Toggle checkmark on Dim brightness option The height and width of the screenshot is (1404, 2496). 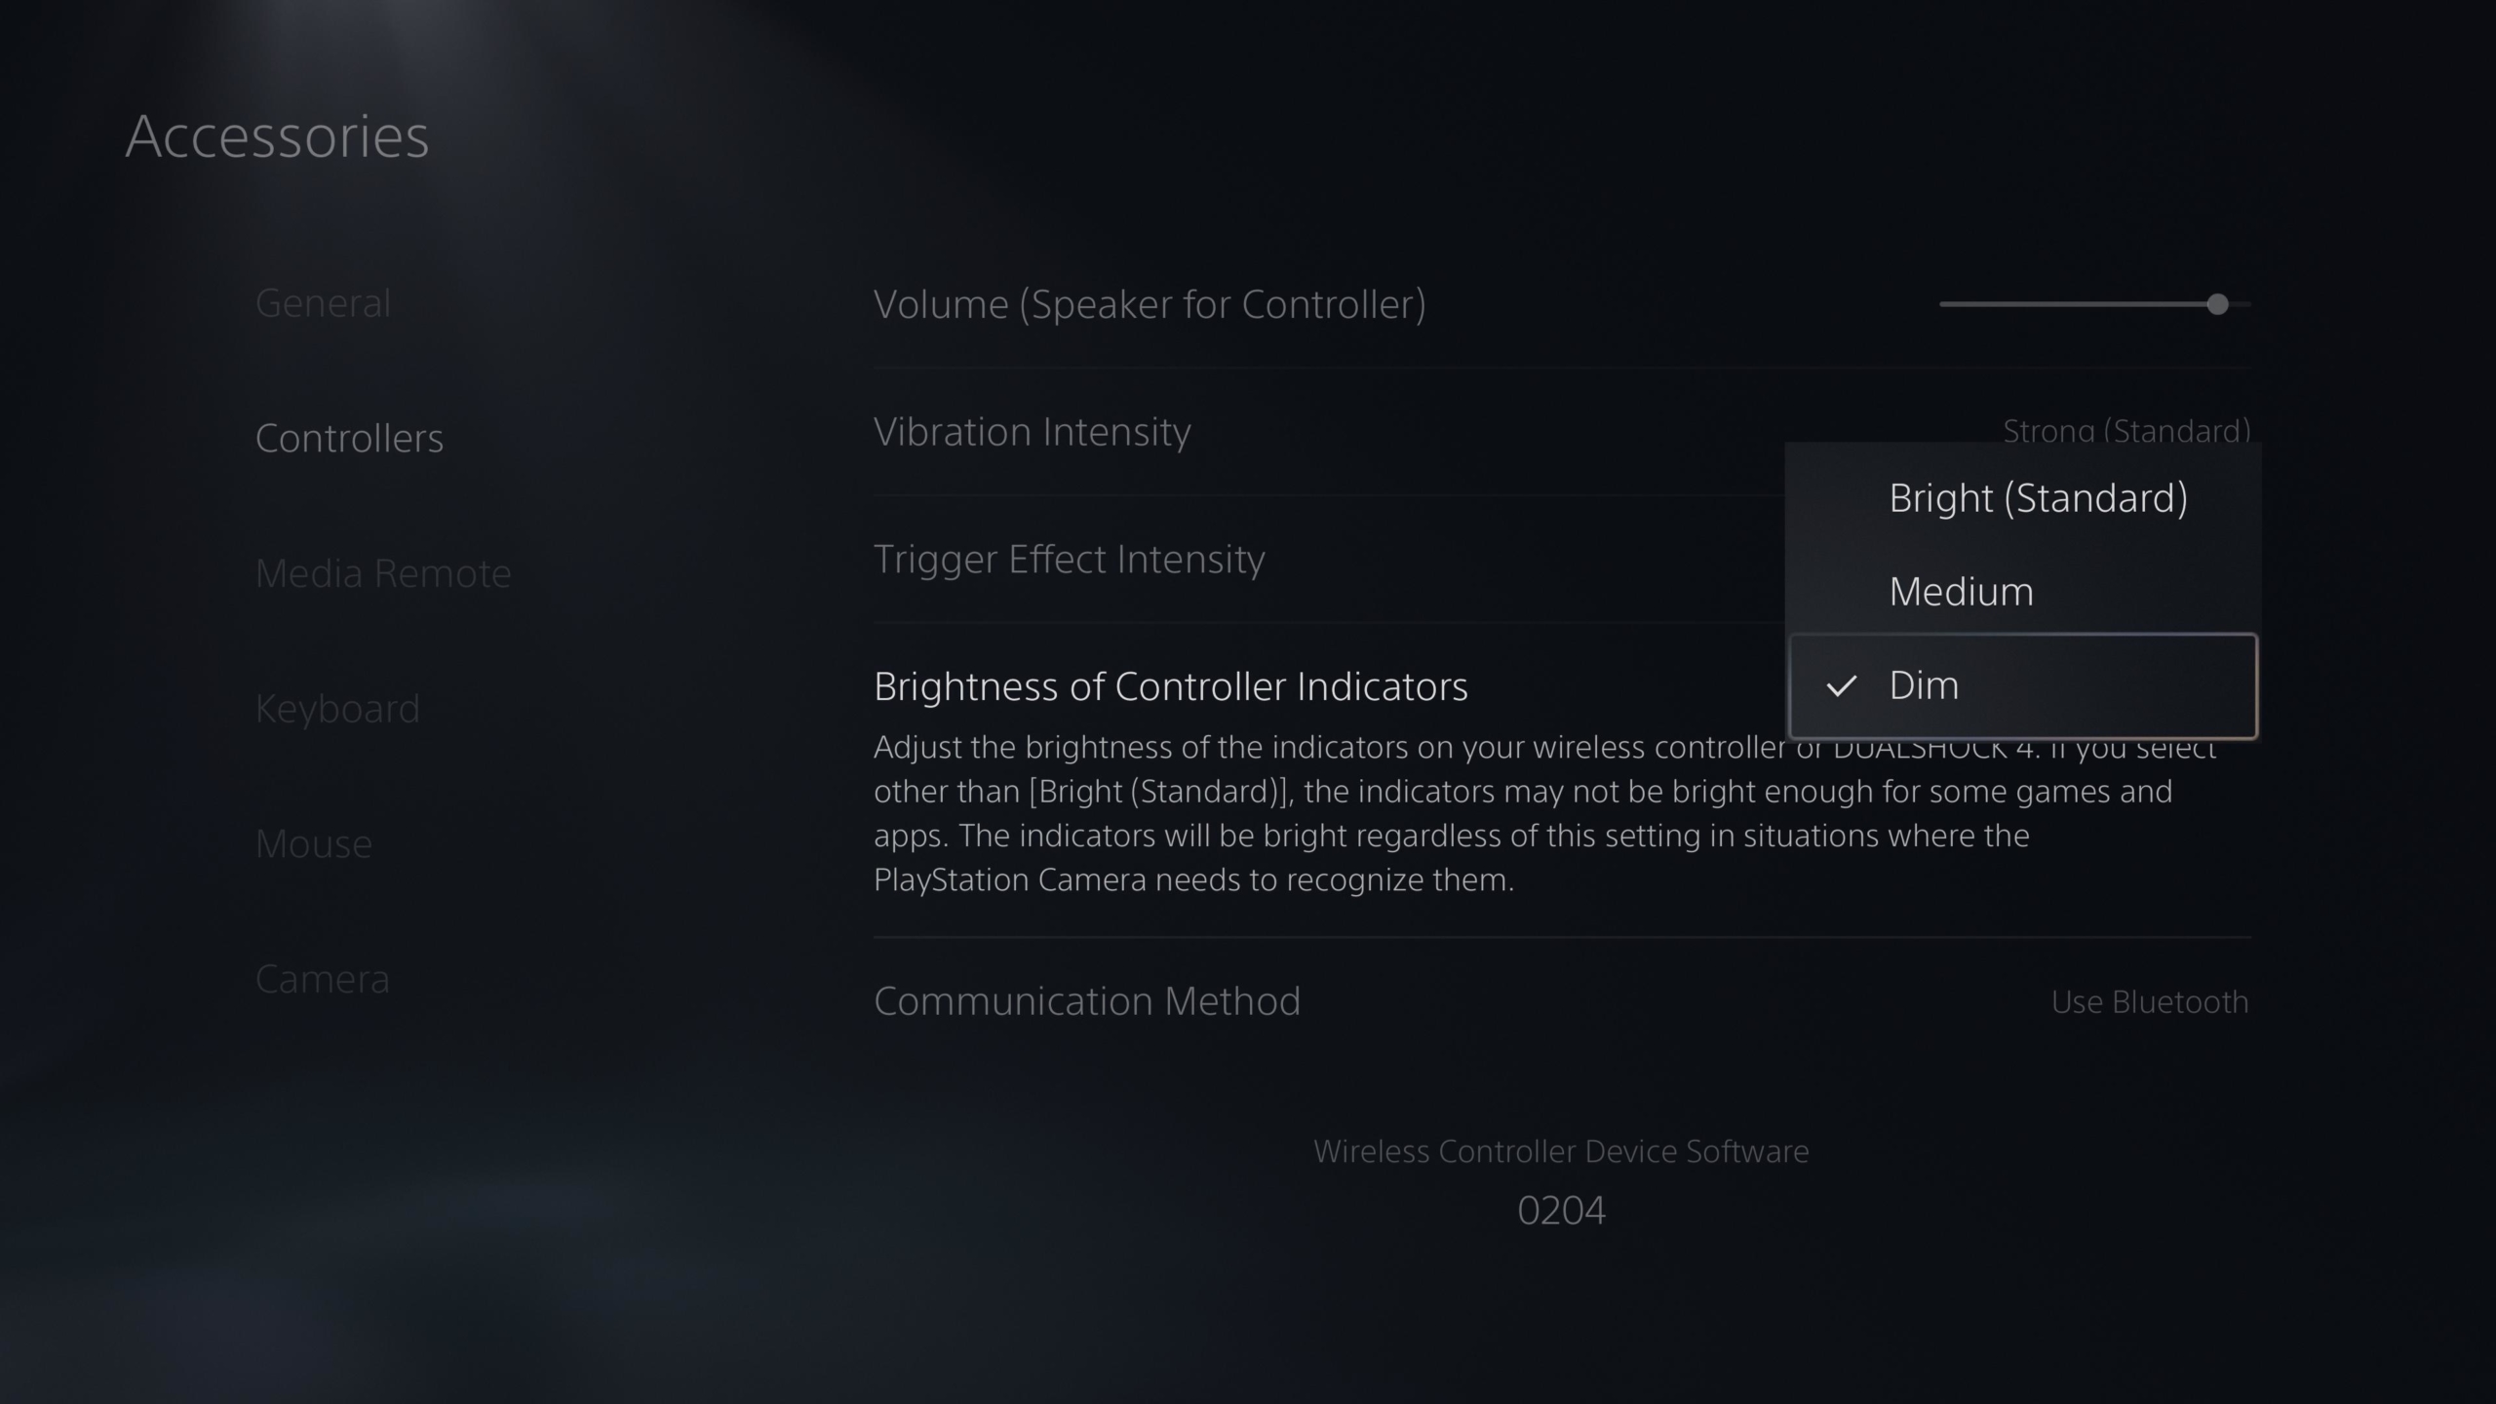(1841, 684)
